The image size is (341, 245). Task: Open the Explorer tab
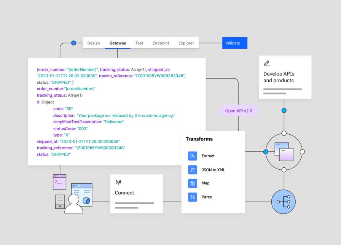coord(186,43)
